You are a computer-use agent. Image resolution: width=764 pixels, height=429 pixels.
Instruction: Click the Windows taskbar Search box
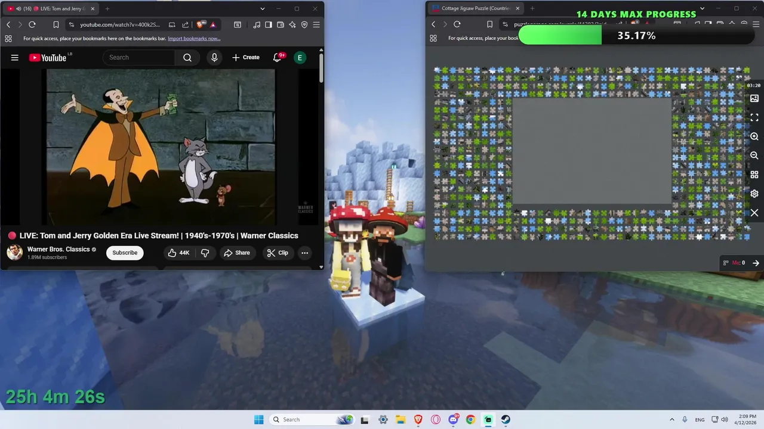click(x=311, y=419)
